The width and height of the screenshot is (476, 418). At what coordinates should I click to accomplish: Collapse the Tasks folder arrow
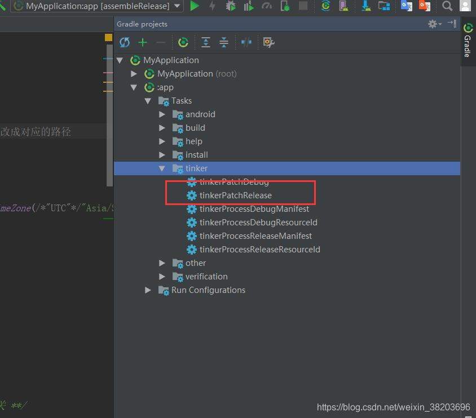click(x=148, y=101)
